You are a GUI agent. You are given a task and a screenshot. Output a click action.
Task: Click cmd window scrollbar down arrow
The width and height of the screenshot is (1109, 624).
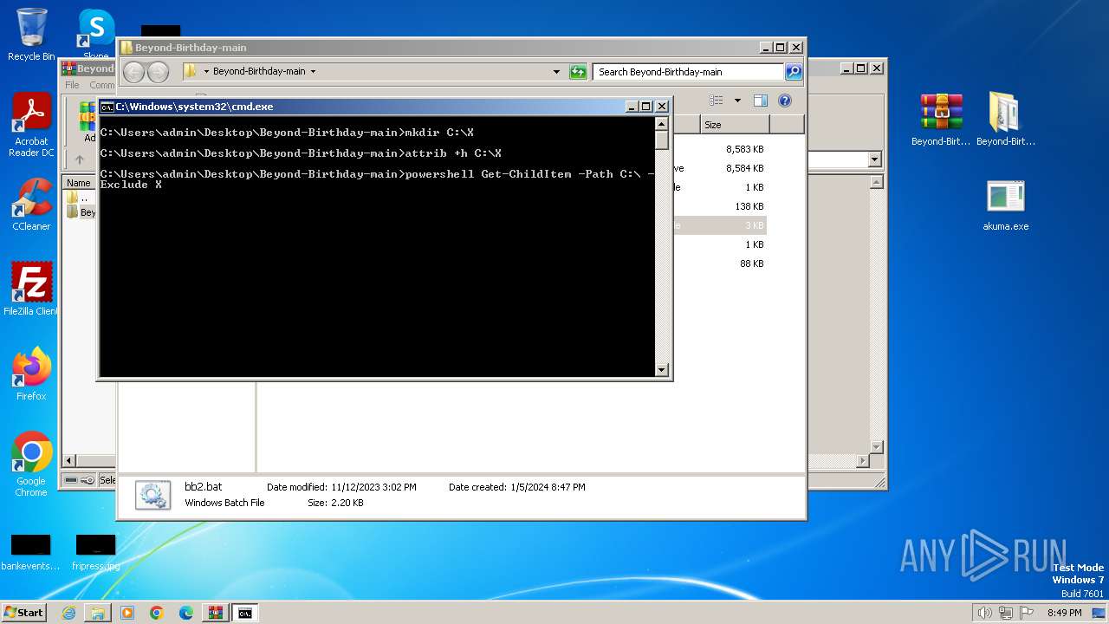tap(662, 370)
